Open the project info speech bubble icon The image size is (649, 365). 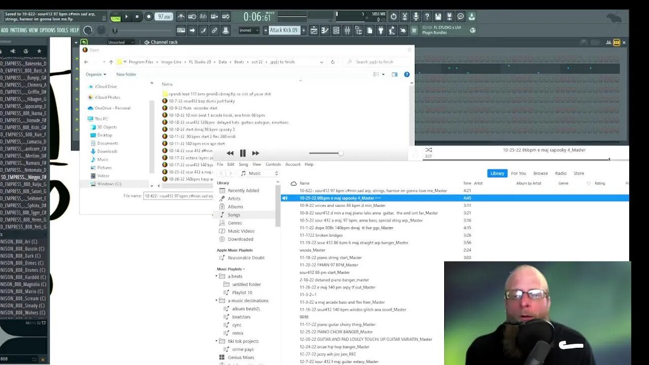tap(460, 17)
